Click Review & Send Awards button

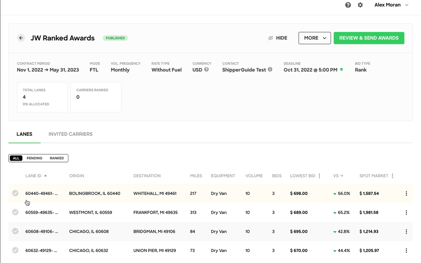click(369, 38)
